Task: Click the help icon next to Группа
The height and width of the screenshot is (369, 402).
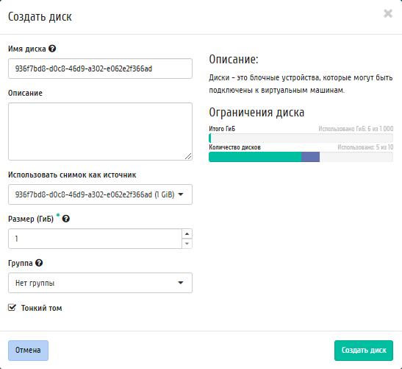Action: 39,263
